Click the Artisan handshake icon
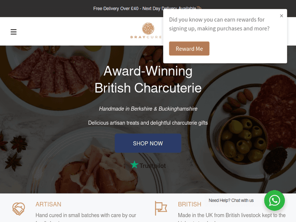 click(19, 208)
